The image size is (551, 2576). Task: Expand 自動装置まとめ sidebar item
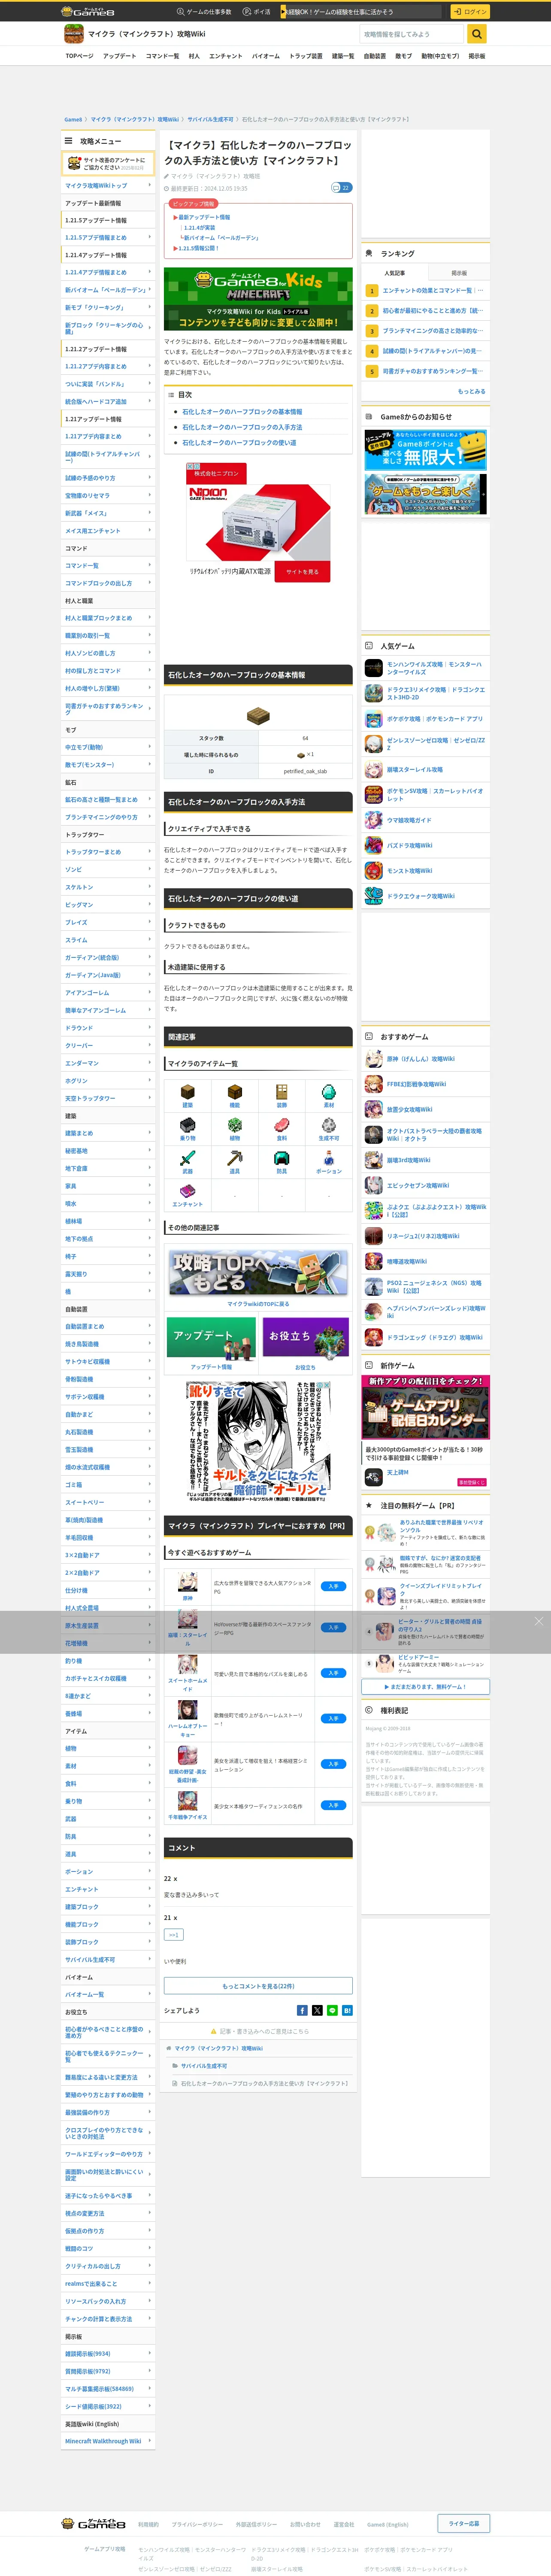108,1326
